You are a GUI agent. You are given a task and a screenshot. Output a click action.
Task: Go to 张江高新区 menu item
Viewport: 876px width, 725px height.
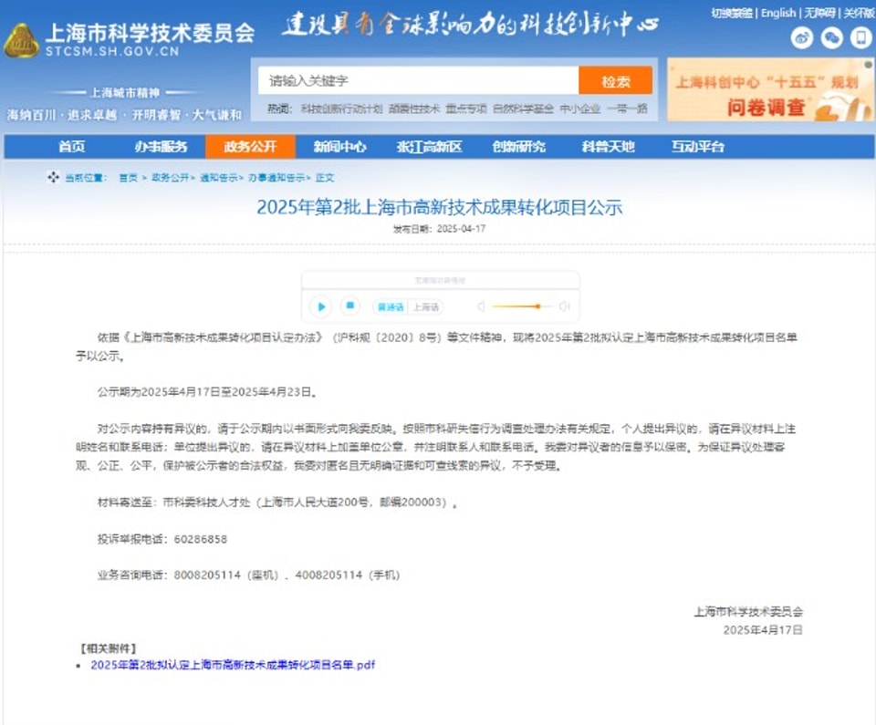[x=429, y=147]
